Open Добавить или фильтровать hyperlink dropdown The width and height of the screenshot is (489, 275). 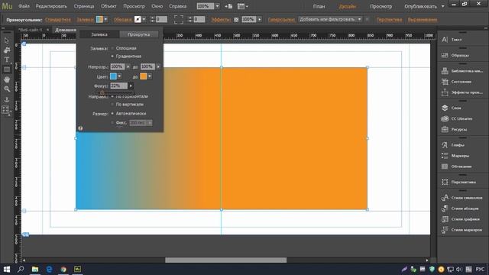coord(330,19)
